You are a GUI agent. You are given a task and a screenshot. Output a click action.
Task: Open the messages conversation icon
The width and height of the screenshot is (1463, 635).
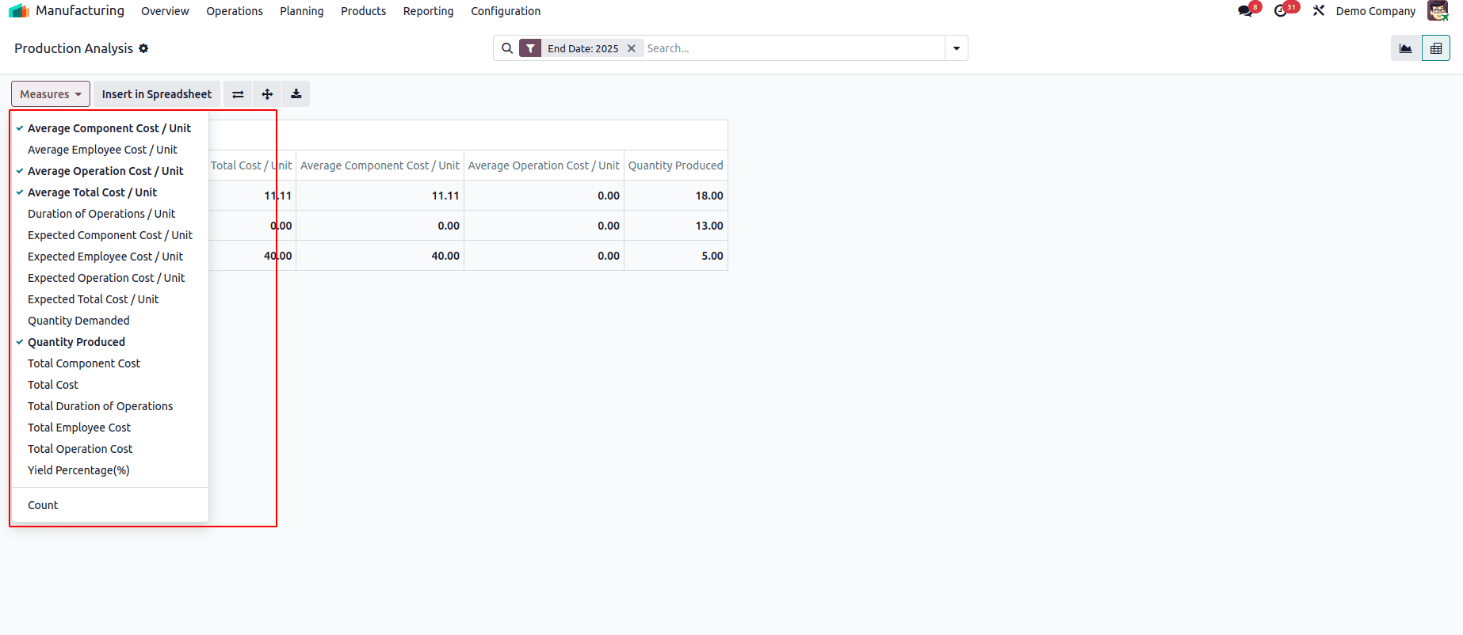click(x=1246, y=11)
